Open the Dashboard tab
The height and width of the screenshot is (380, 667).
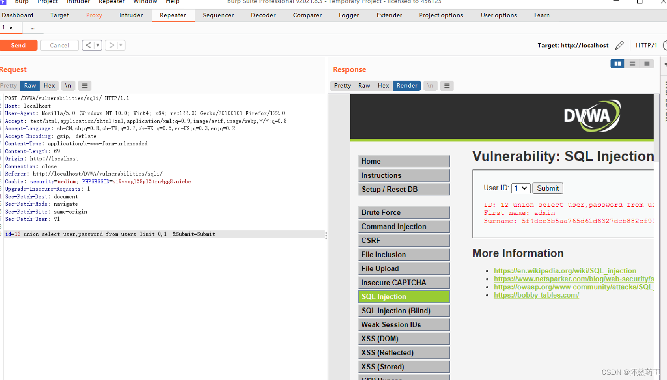[x=18, y=15]
